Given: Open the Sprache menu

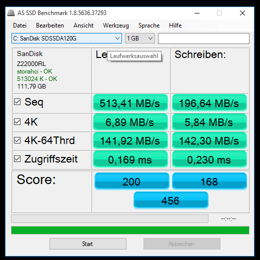Looking at the screenshot, I should (149, 25).
